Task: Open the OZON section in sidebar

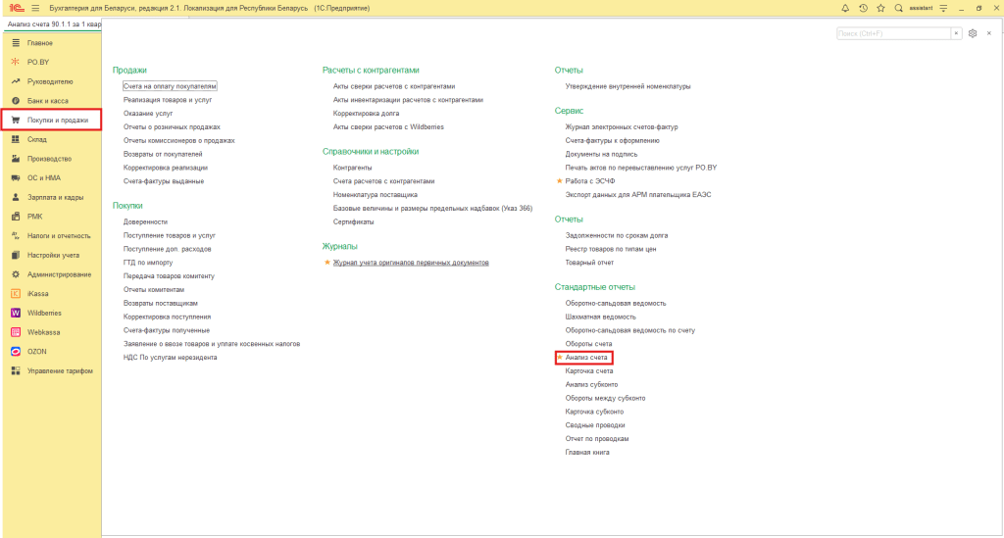Action: point(37,351)
